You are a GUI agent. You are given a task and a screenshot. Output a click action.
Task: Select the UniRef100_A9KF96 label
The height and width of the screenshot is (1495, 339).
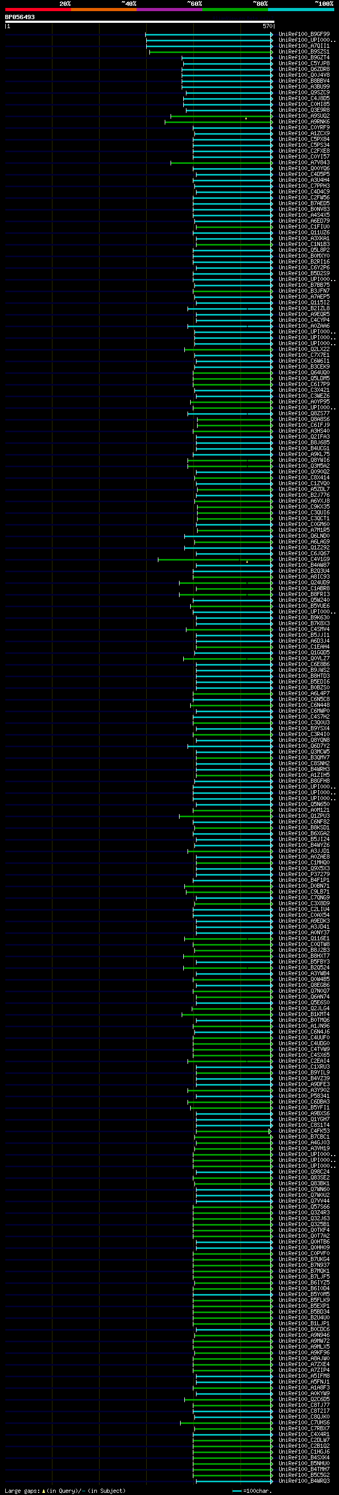pos(304,1352)
